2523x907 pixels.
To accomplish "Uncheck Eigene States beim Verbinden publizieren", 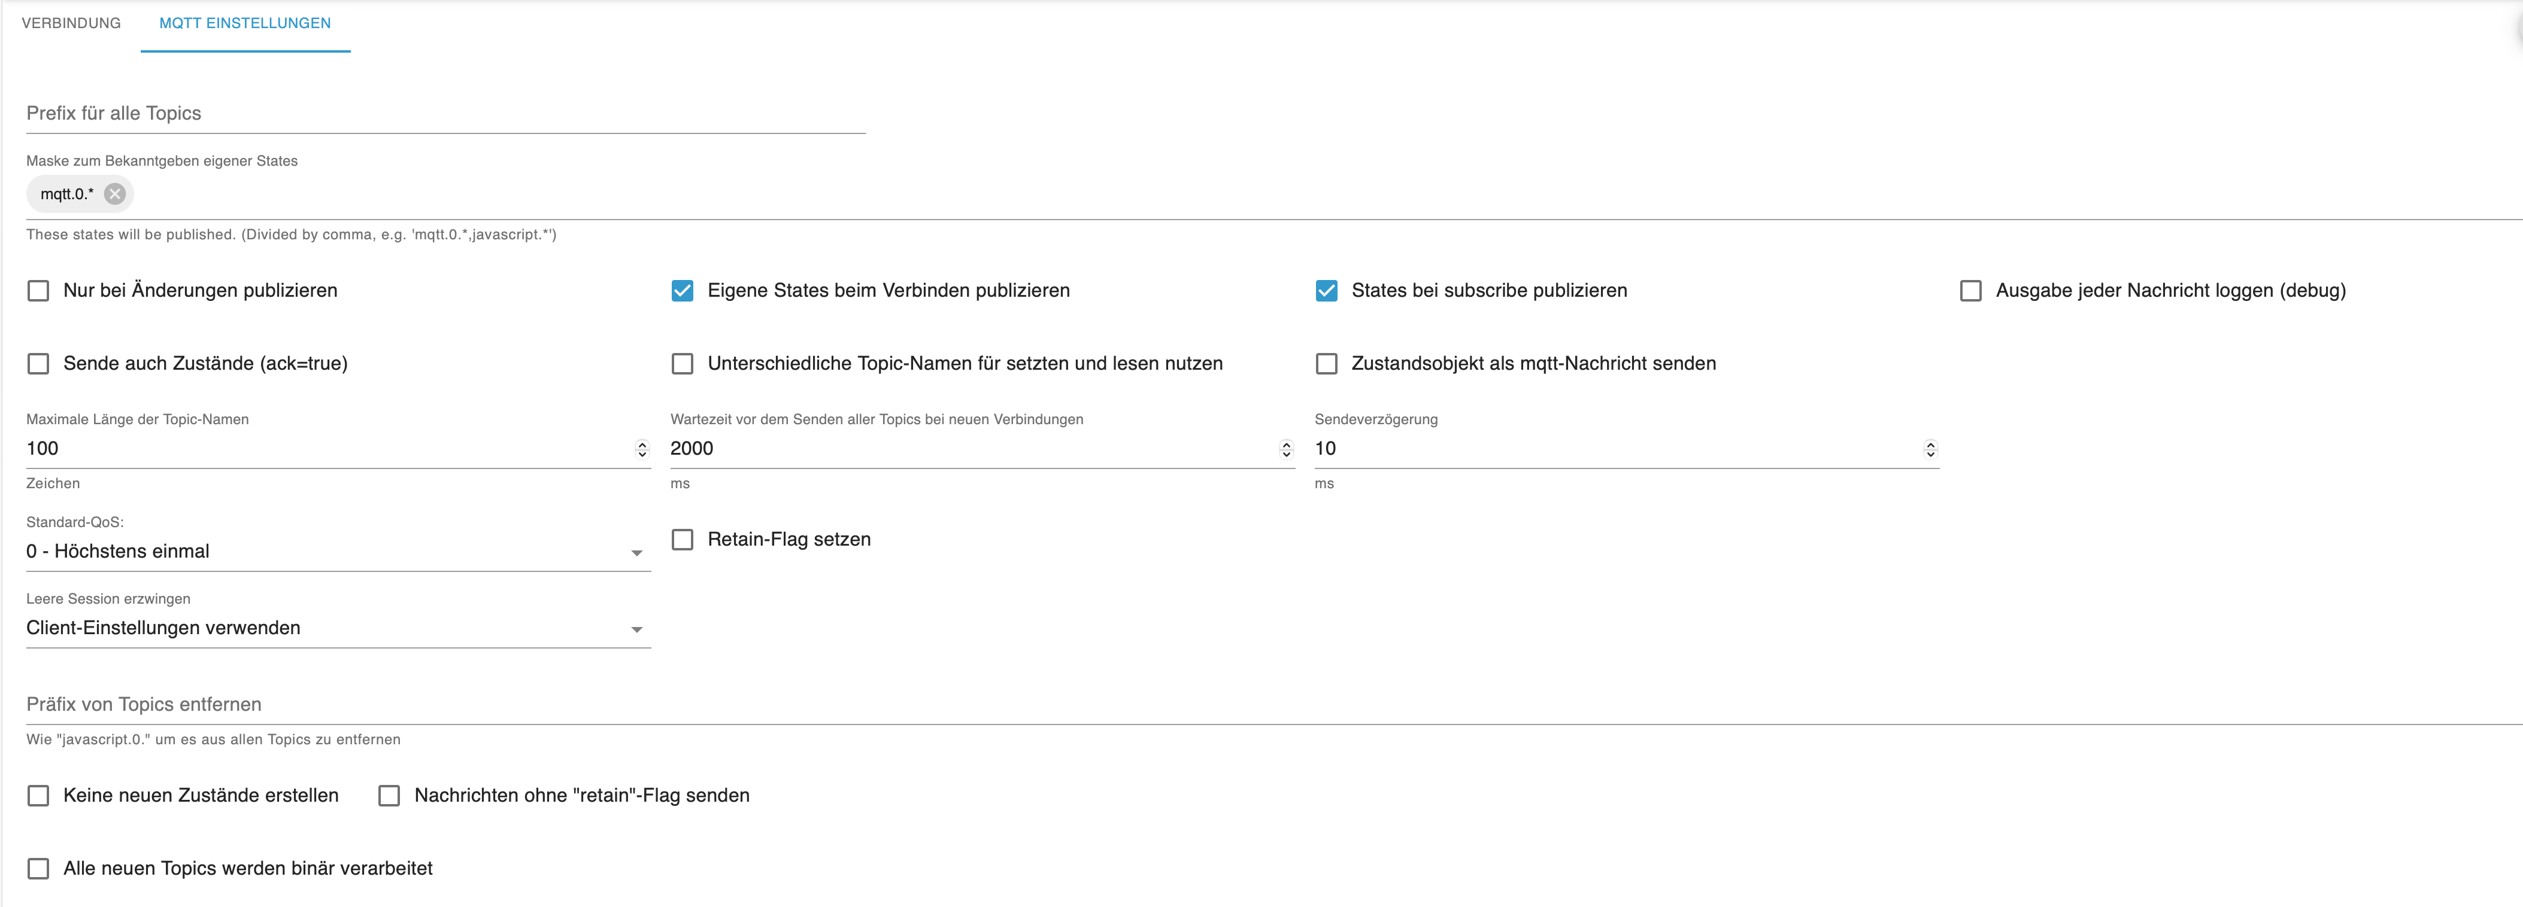I will tap(683, 291).
